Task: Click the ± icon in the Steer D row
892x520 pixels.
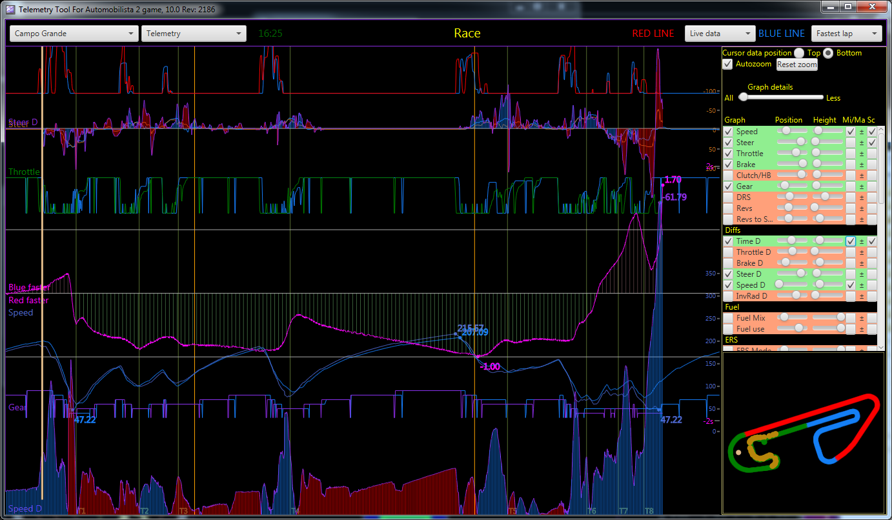Action: pyautogui.click(x=861, y=274)
